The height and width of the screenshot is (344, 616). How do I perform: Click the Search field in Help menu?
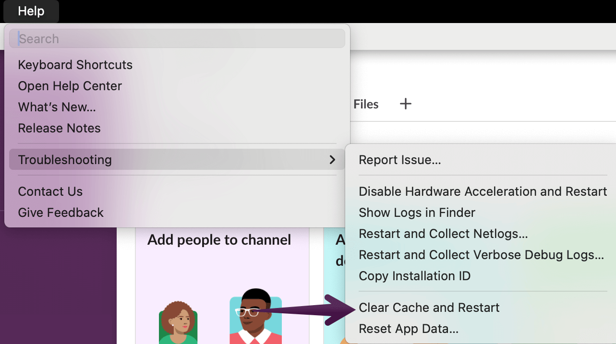(177, 38)
